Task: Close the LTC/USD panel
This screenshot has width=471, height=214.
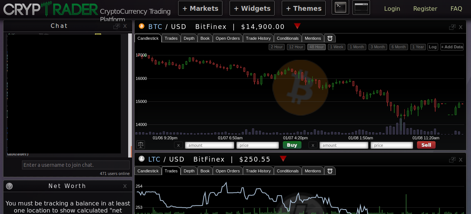Action: 461,159
